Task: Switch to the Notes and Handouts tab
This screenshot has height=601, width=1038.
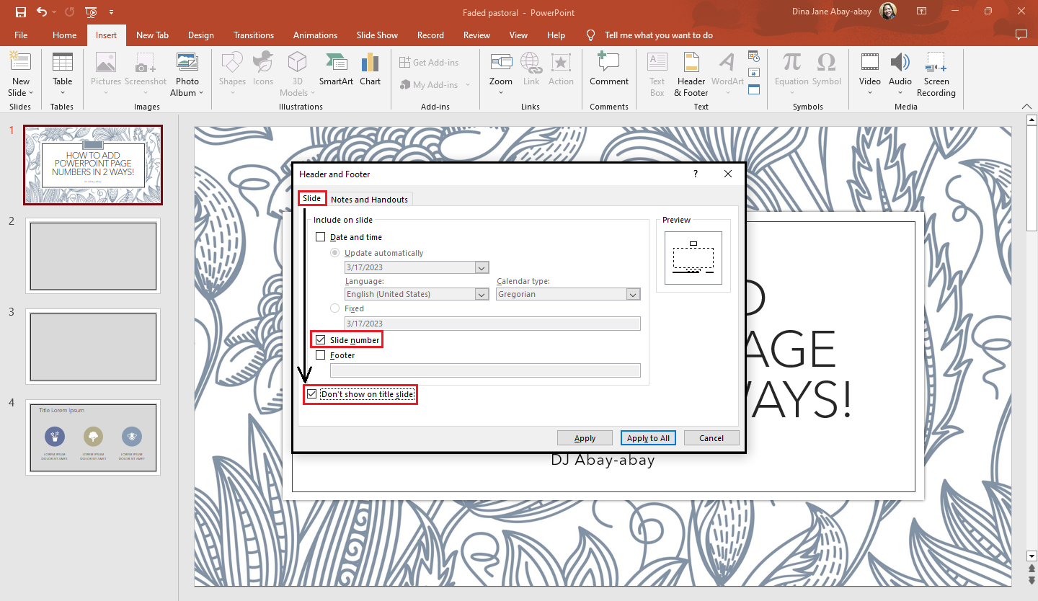Action: pos(369,199)
